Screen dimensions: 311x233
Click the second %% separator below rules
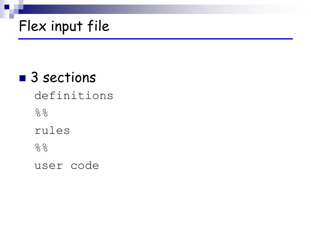point(41,148)
